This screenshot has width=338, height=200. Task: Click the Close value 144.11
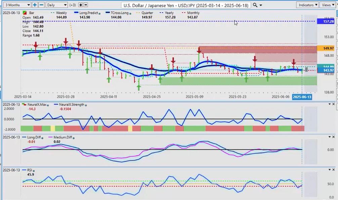pos(38,31)
